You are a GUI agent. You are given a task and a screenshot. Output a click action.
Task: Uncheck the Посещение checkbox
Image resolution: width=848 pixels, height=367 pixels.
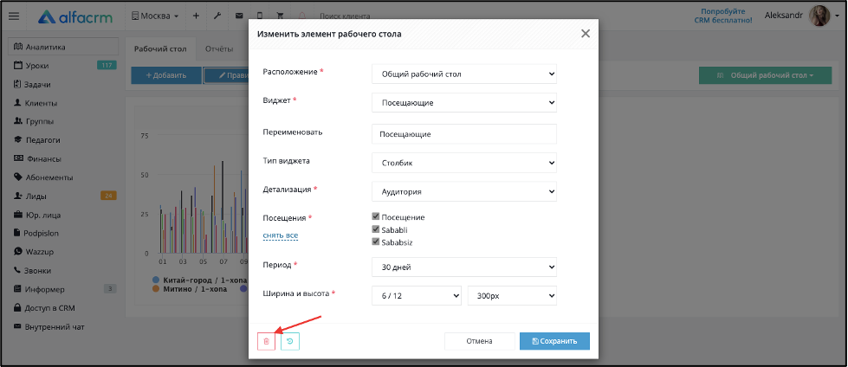point(376,216)
